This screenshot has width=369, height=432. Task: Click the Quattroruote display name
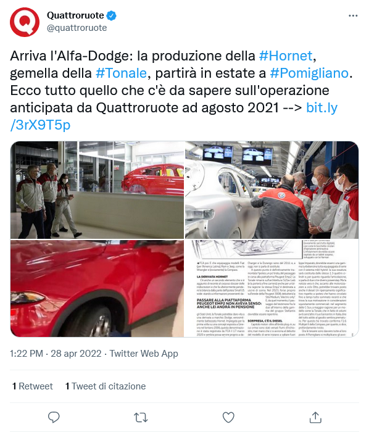(75, 15)
